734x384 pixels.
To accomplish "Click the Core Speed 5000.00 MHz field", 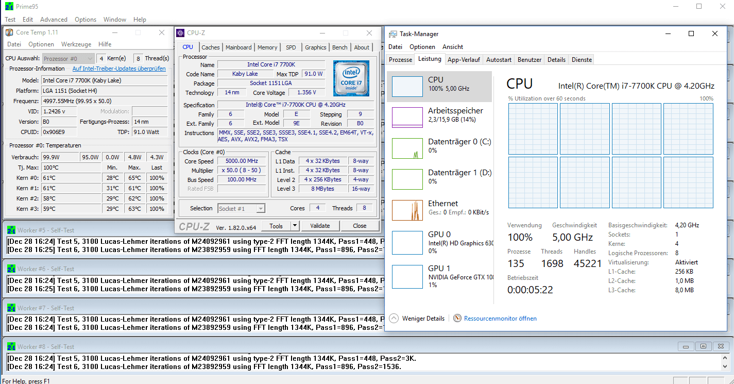I will [x=242, y=161].
